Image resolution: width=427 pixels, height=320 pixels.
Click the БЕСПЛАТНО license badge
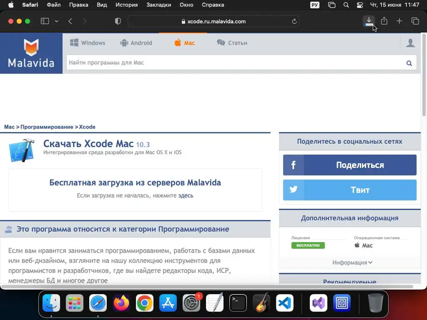(308, 245)
